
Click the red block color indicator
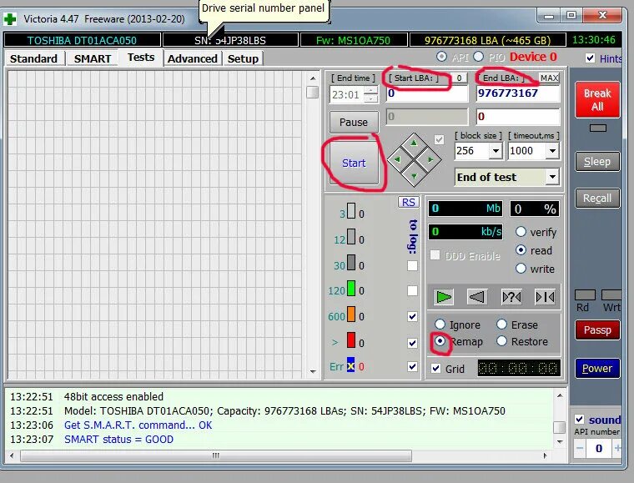tap(351, 340)
